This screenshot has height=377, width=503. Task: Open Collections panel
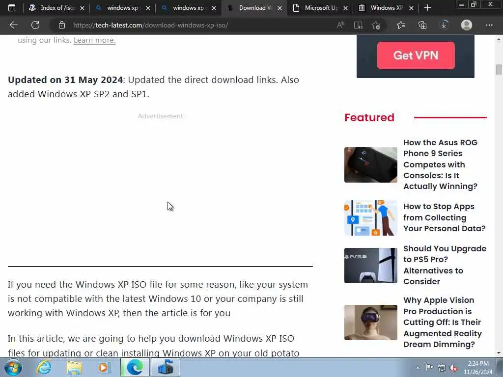pos(422,25)
